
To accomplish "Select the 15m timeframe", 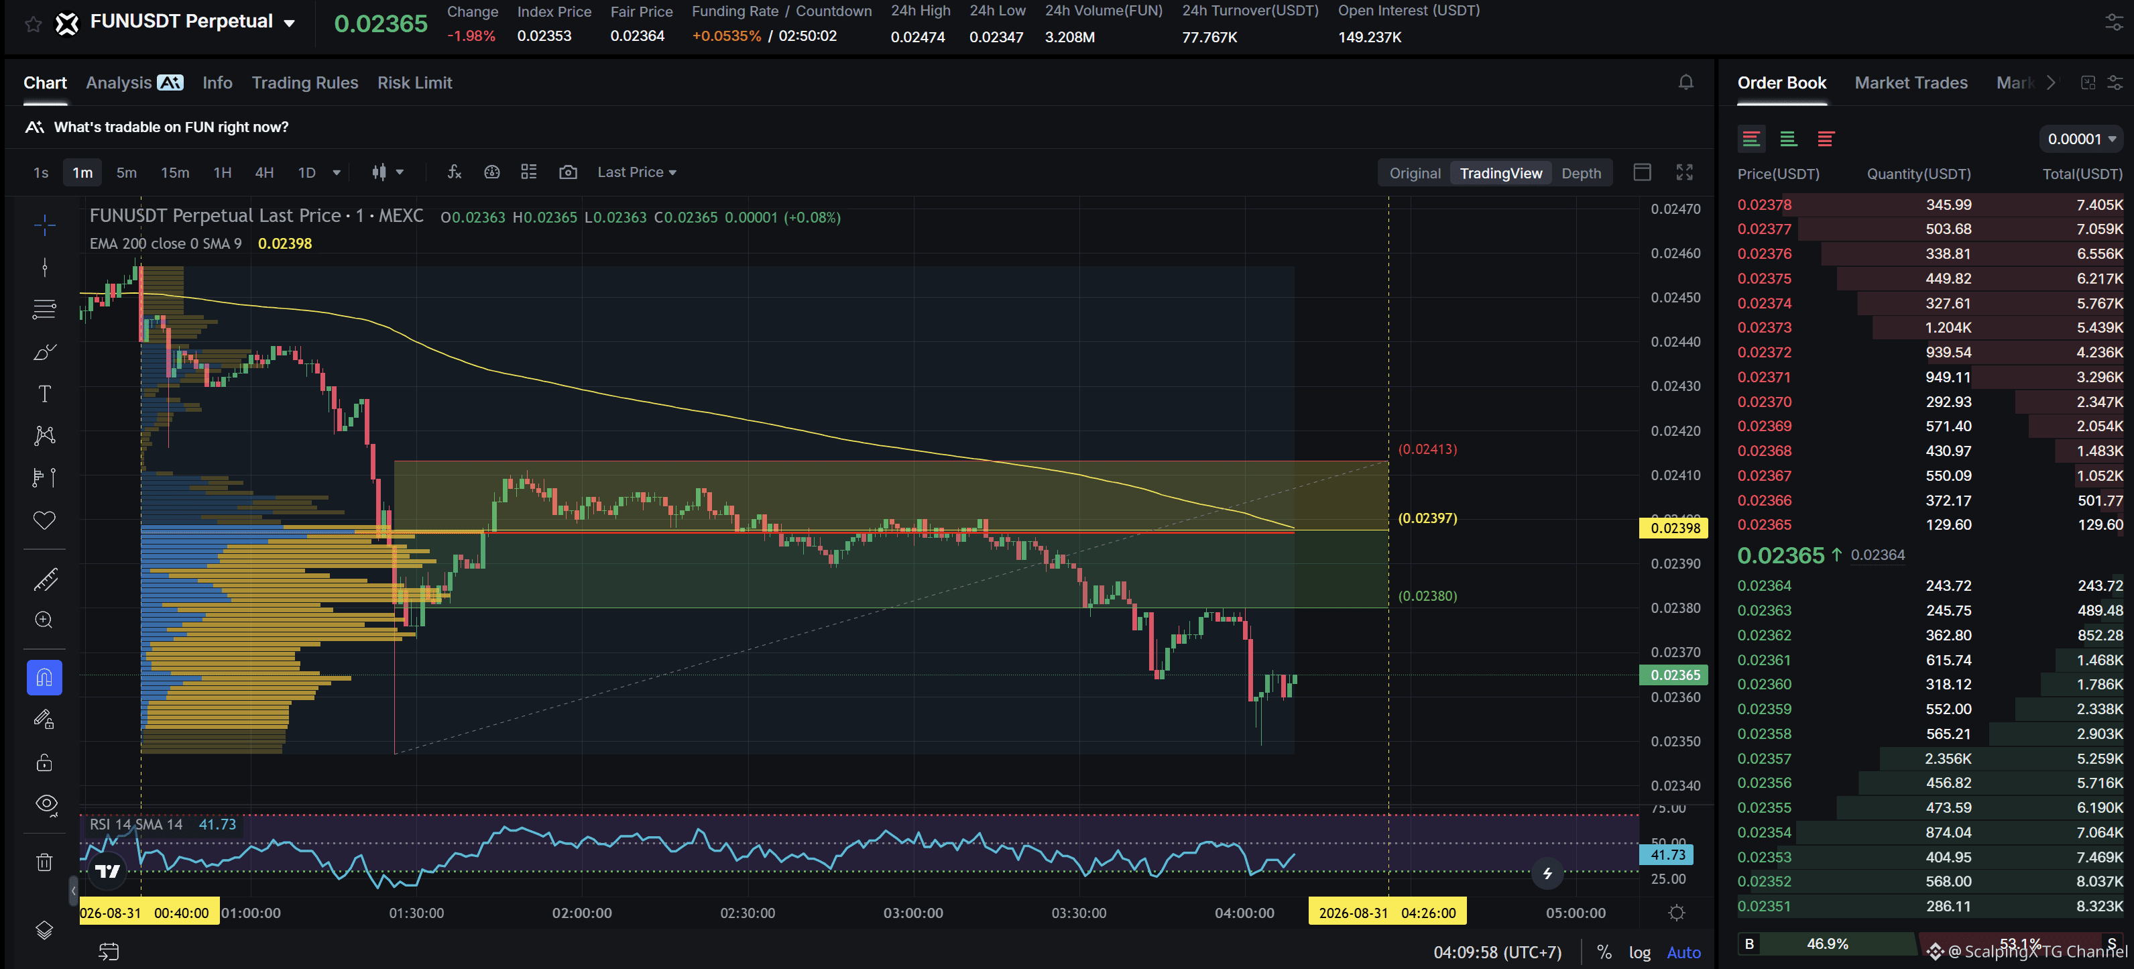I will tap(175, 172).
